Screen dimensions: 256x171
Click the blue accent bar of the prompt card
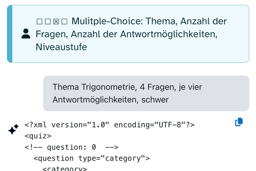pos(10,34)
